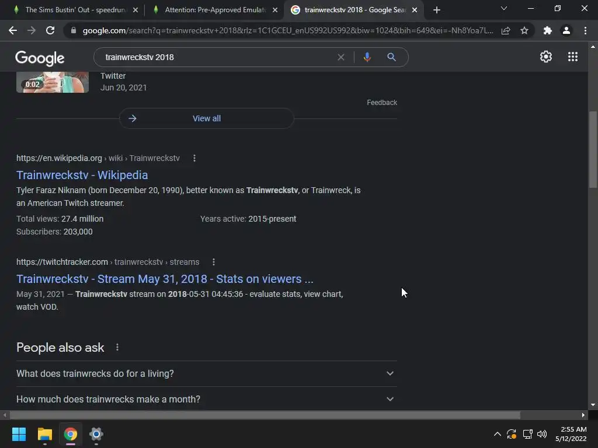This screenshot has height=448, width=598.
Task: Click the scroll down arrow
Action: 593,405
